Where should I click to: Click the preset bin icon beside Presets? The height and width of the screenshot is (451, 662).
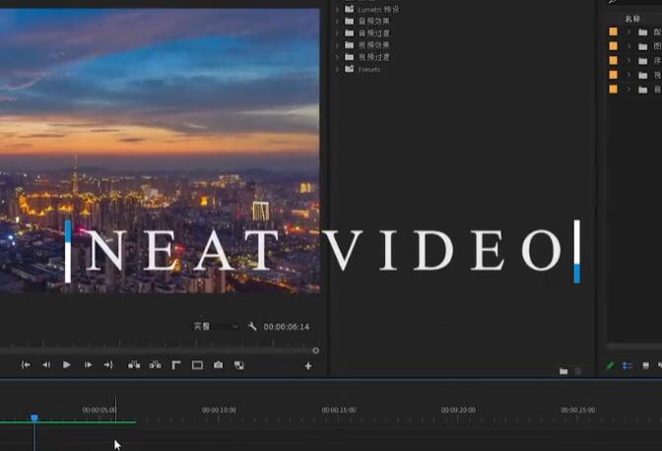tap(349, 68)
